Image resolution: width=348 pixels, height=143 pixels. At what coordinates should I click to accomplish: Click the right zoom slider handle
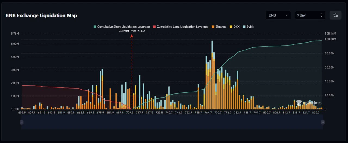[323, 122]
